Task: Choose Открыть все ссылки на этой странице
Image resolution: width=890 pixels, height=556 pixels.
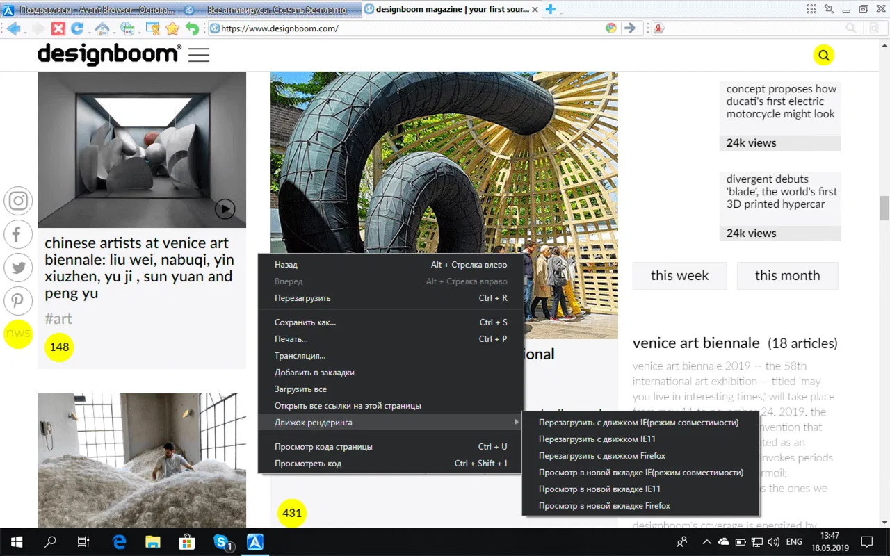Action: 390,406
